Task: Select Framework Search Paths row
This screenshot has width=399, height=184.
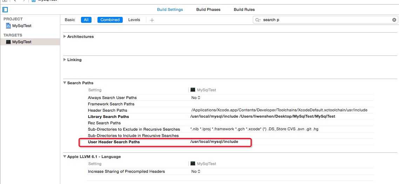Action: point(230,104)
